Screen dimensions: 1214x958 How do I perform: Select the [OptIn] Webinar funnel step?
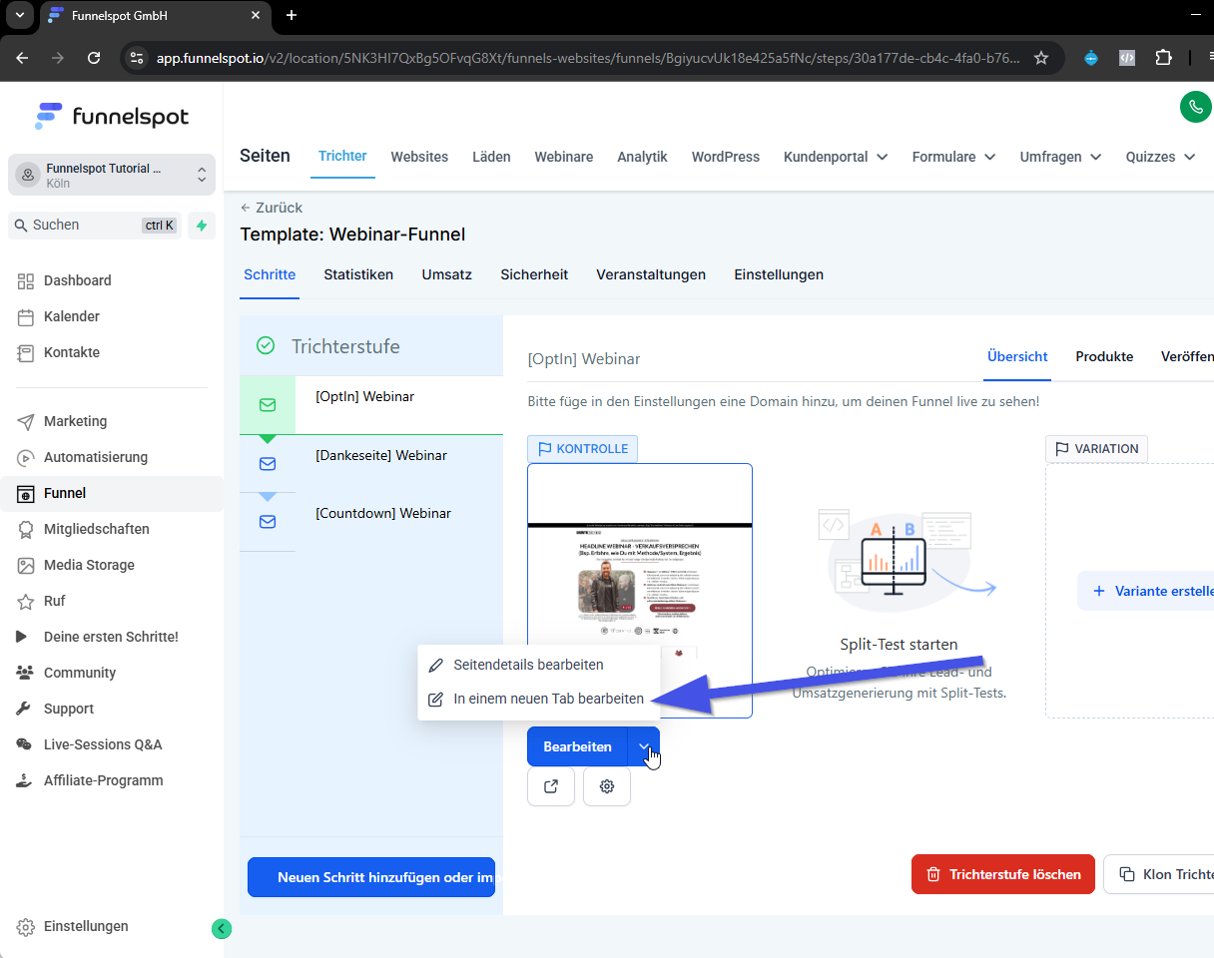tap(371, 405)
